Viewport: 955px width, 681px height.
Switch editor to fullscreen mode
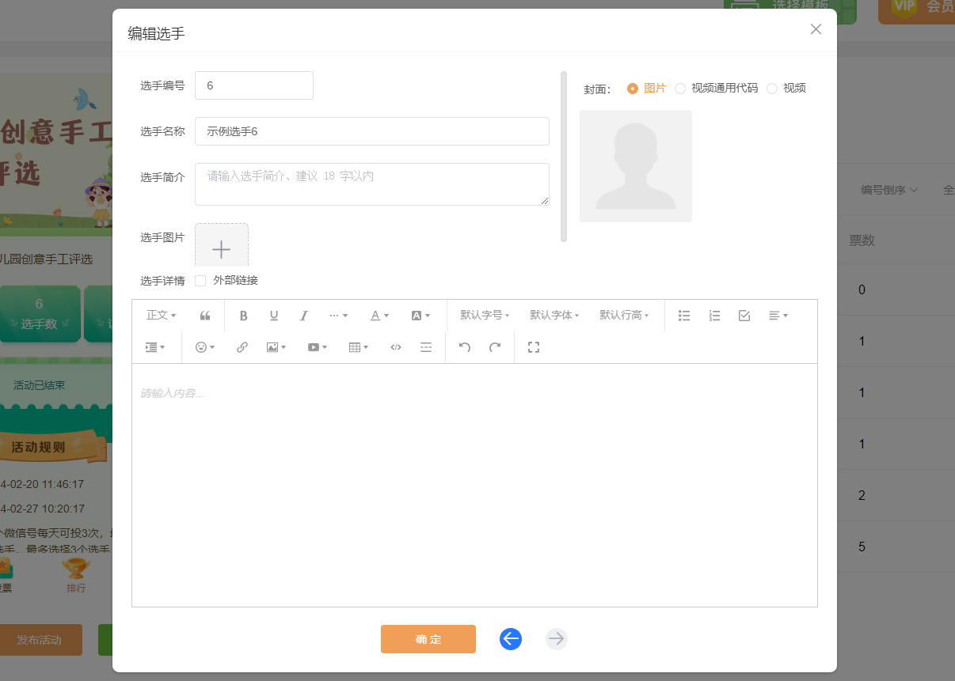[x=534, y=347]
